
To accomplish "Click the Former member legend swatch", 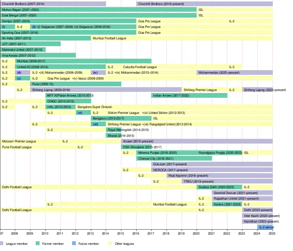I will click(38, 243).
